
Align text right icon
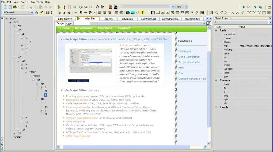[x=109, y=13]
